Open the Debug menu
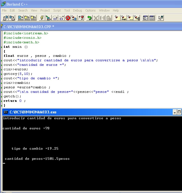Viewport: 182px width, 193px height. click(77, 10)
